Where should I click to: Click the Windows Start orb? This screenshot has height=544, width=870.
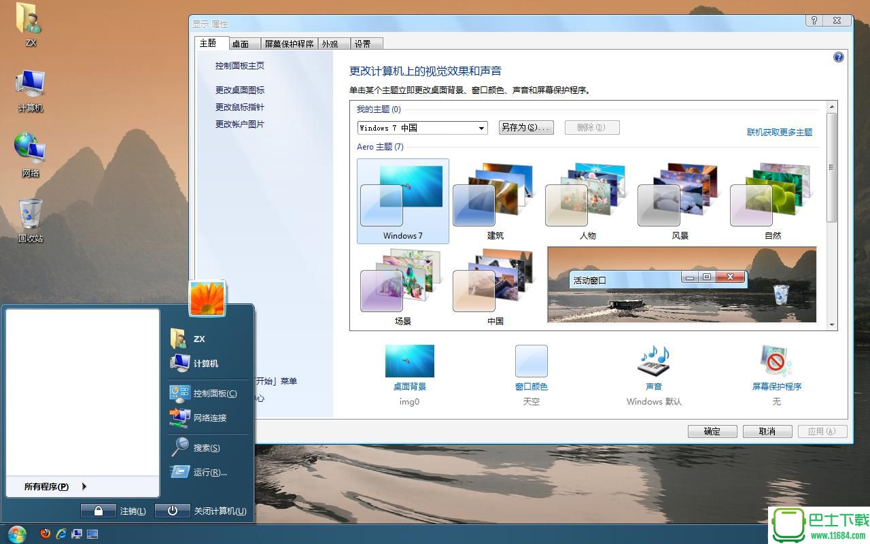click(x=16, y=534)
